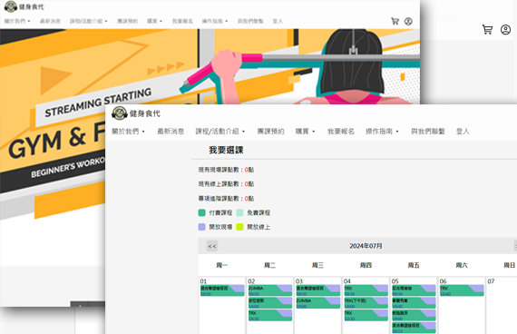The height and width of the screenshot is (334, 517).
Task: Click the 健身食代 logo in the front window
Action: [136, 113]
